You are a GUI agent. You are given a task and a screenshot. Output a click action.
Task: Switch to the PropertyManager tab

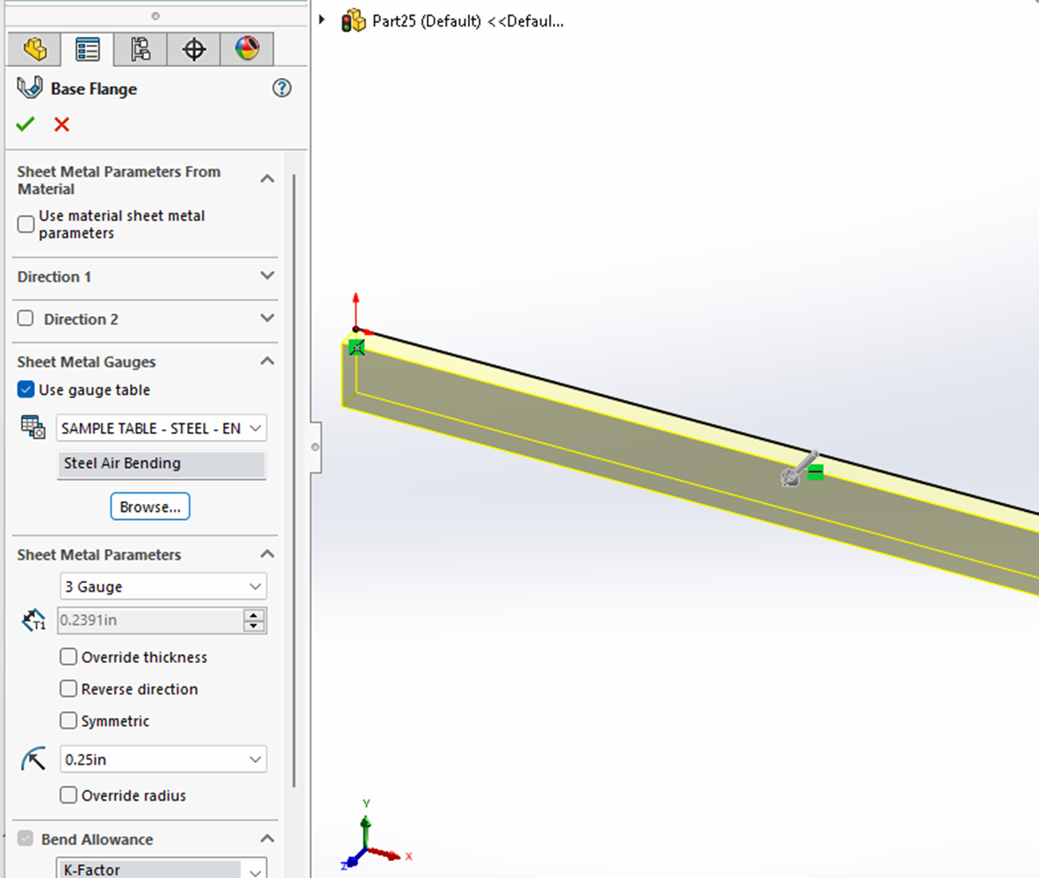click(86, 49)
